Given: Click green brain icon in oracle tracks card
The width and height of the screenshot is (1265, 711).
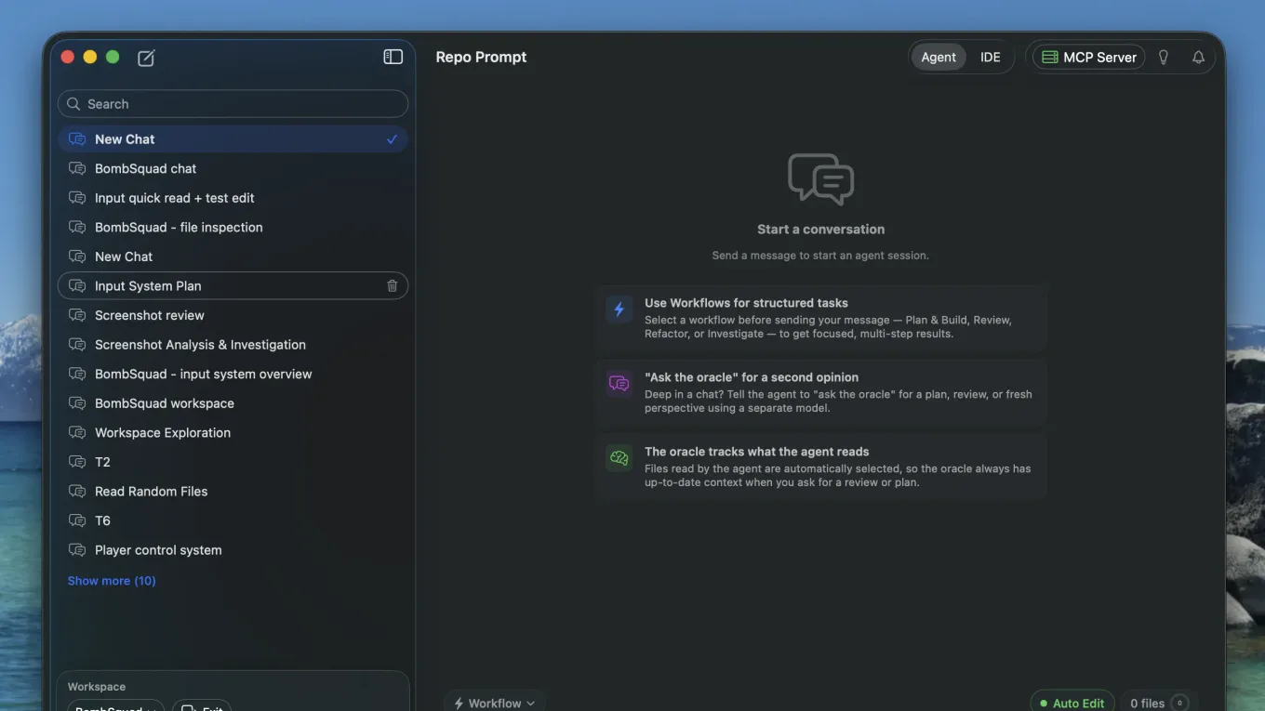Looking at the screenshot, I should [x=619, y=457].
